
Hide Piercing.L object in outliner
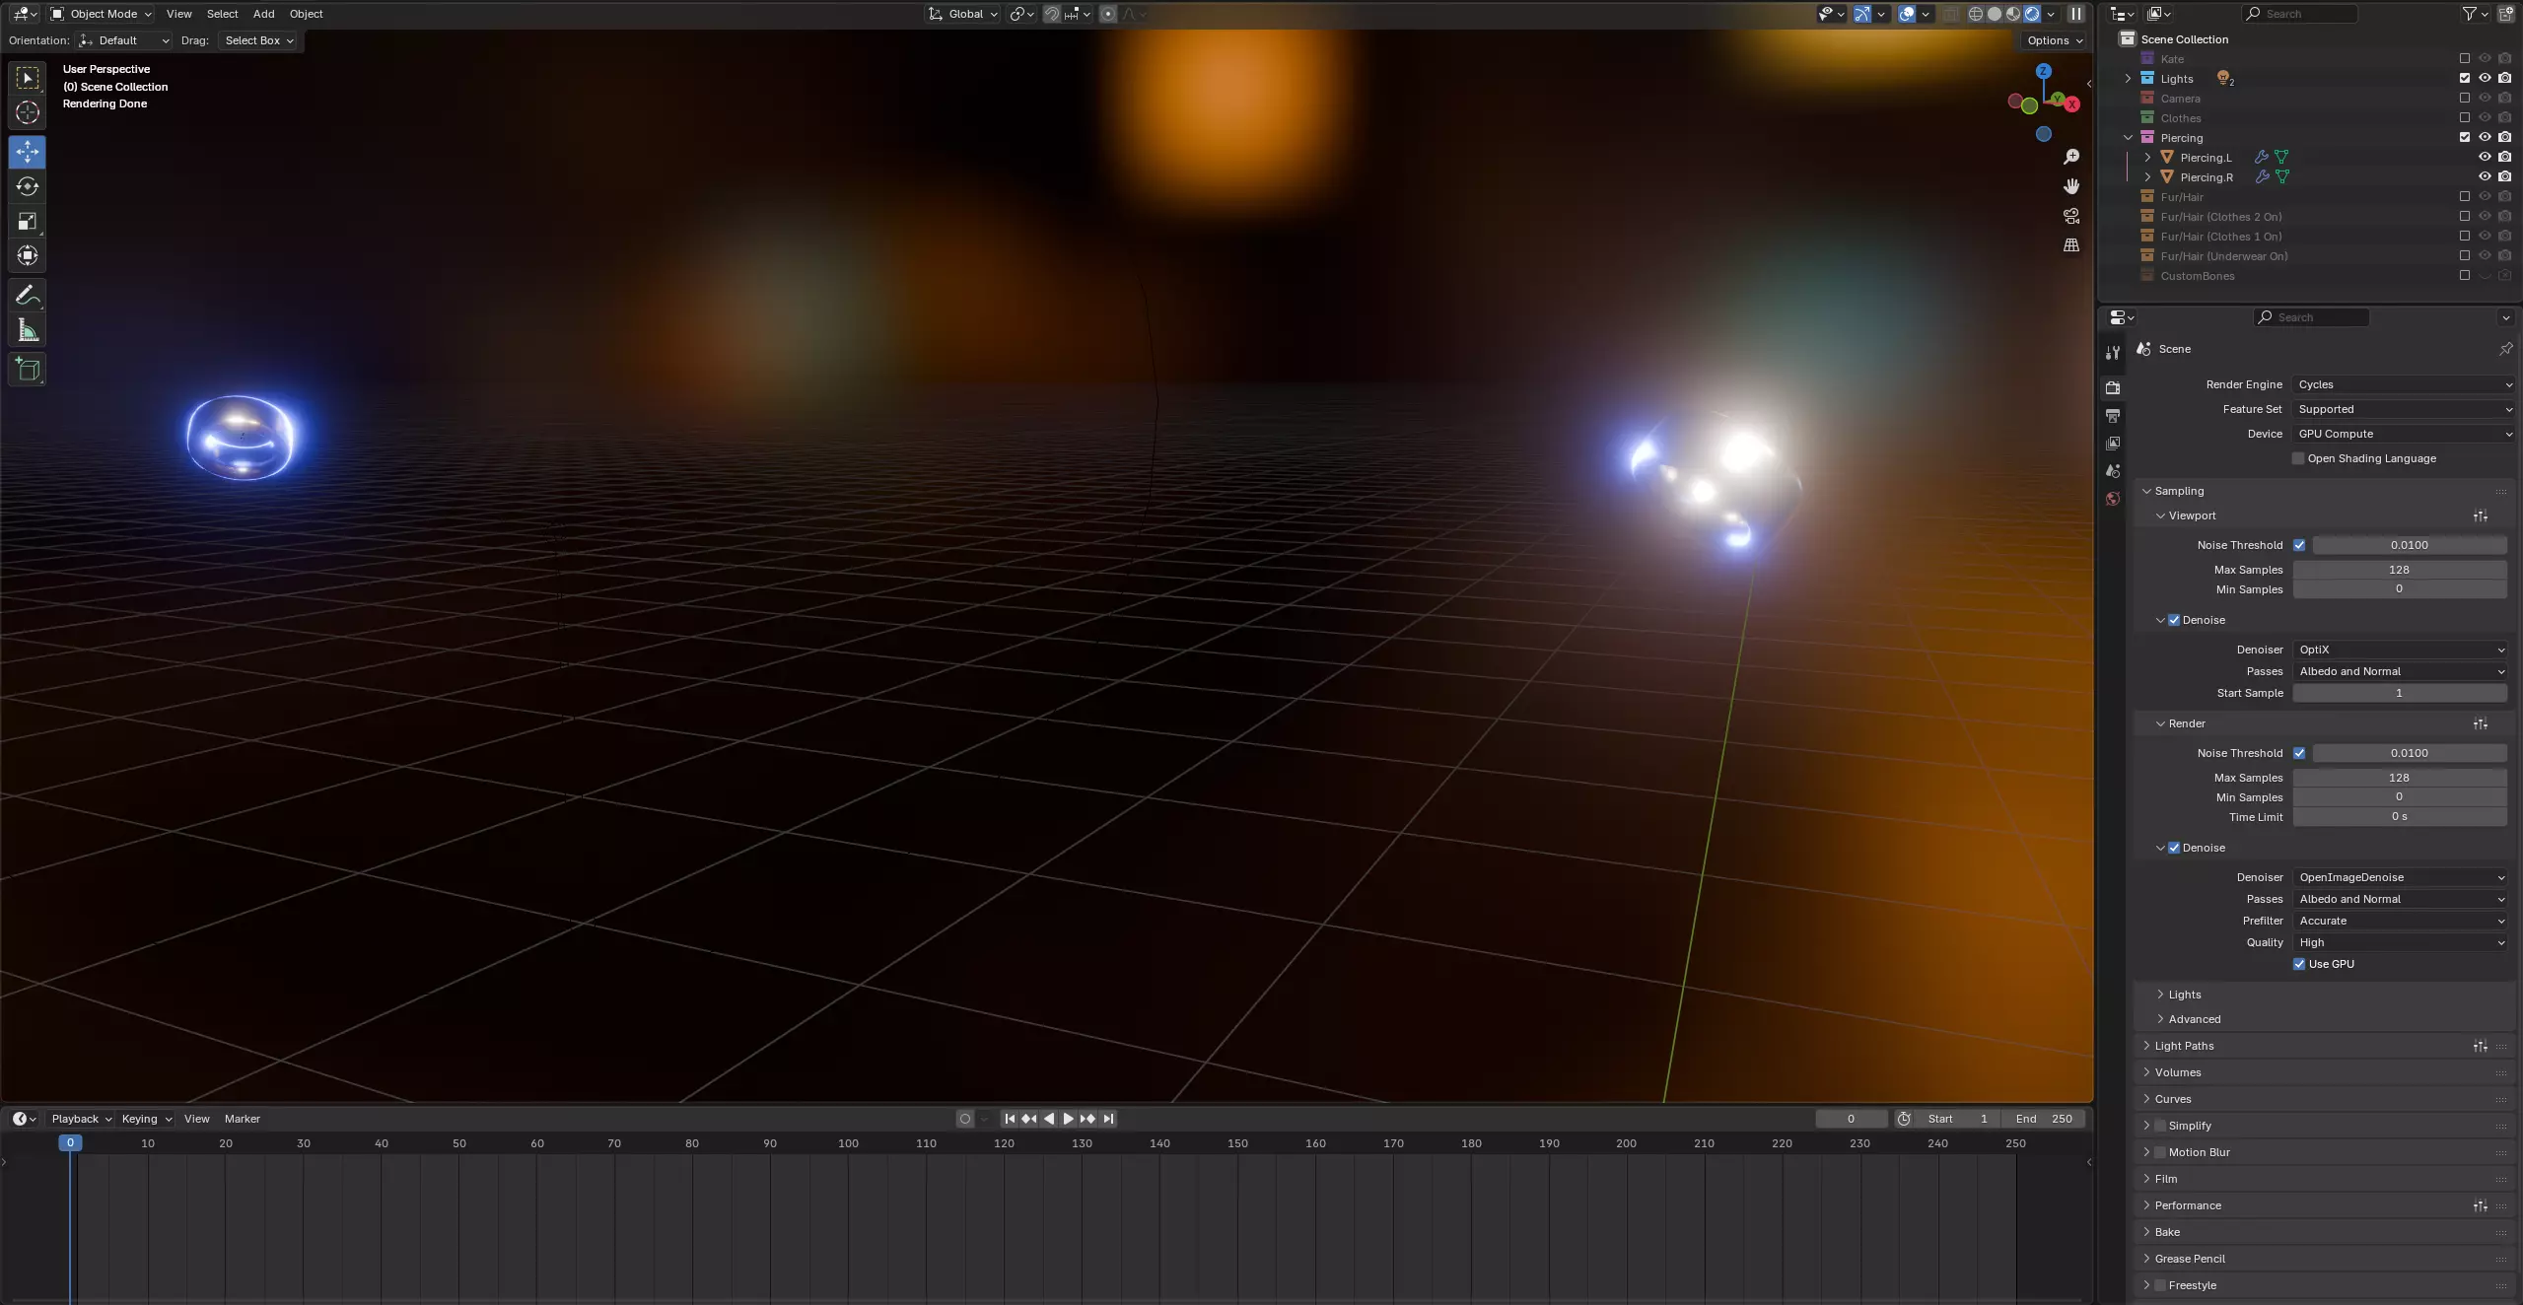coord(2484,158)
